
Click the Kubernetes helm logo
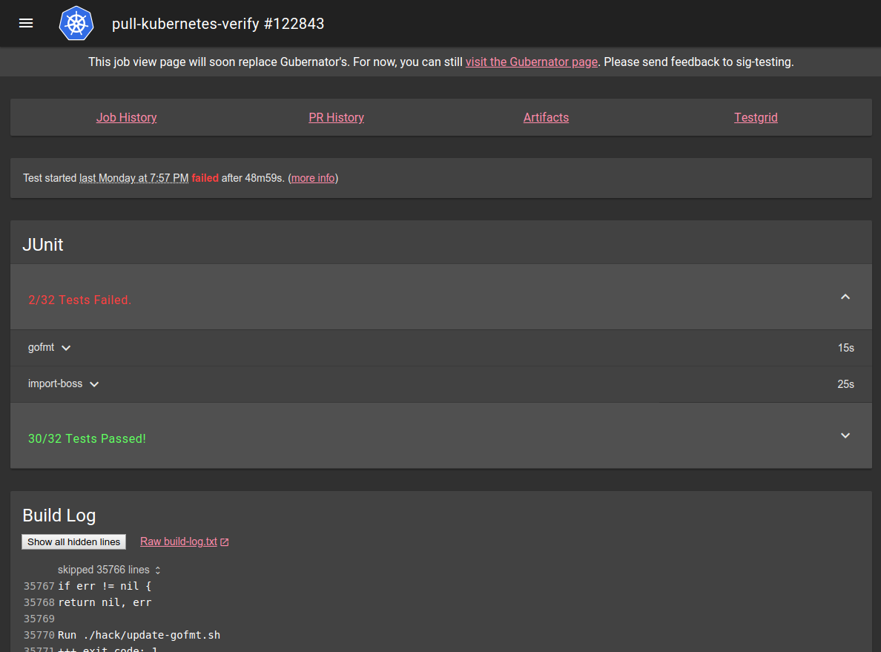click(x=76, y=23)
